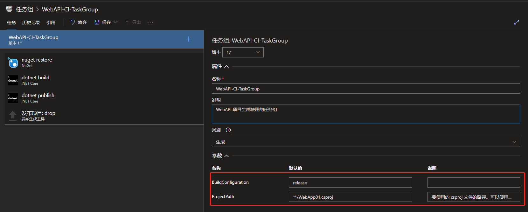The image size is (528, 212).
Task: Click the dotnet publish task icon
Action: click(x=13, y=98)
